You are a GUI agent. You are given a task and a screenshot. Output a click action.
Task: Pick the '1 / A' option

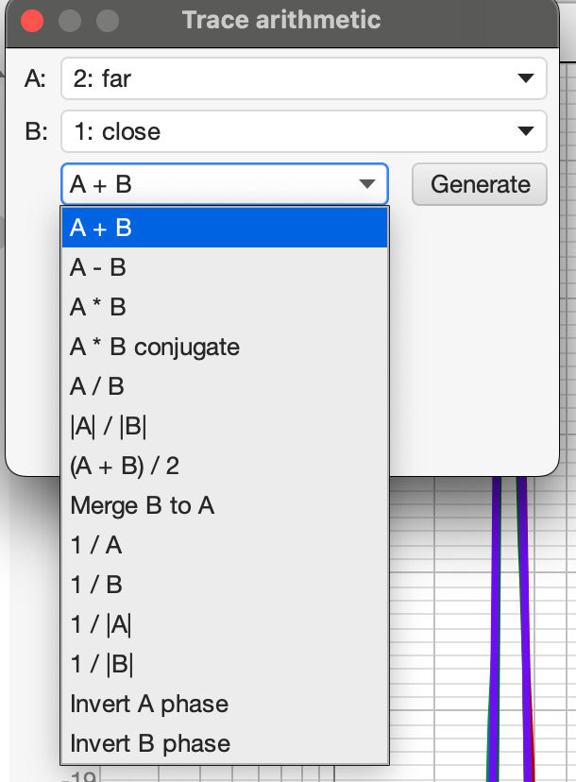tap(225, 545)
